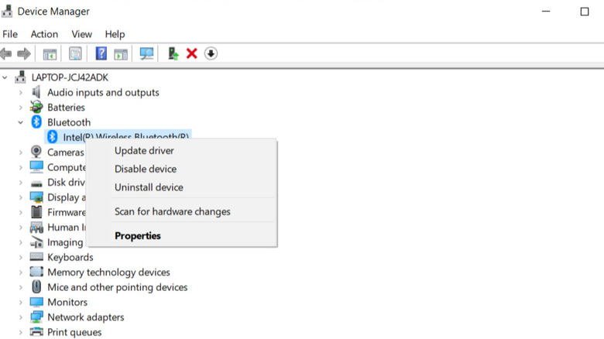
Task: Click the Help toolbar icon with question mark
Action: (x=101, y=53)
